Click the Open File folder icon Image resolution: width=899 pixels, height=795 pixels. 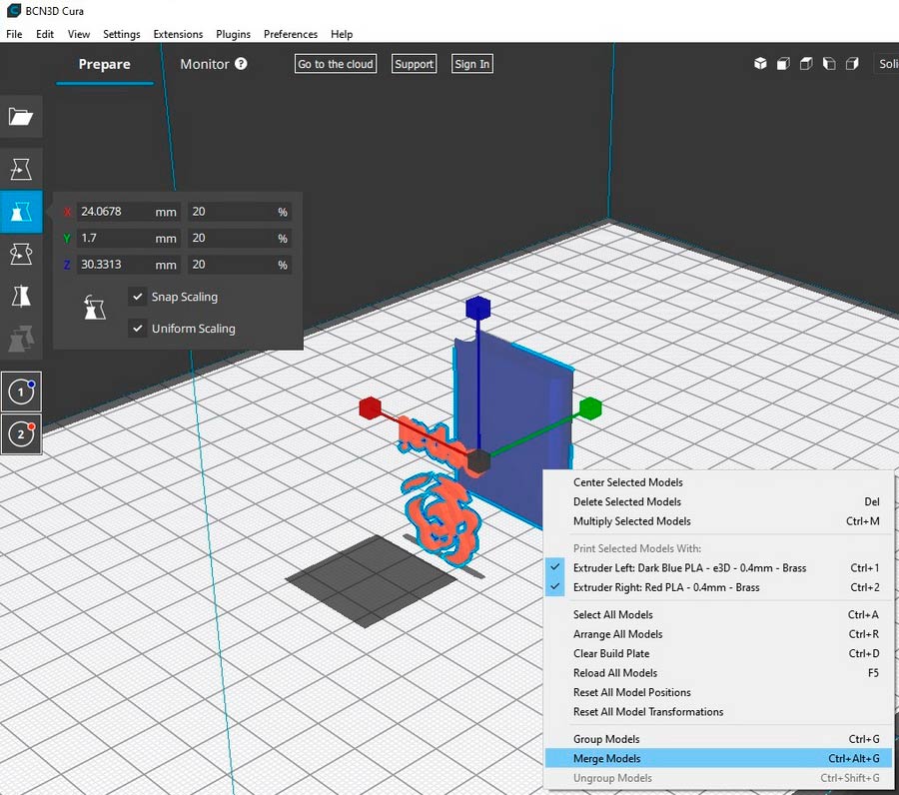pos(21,117)
